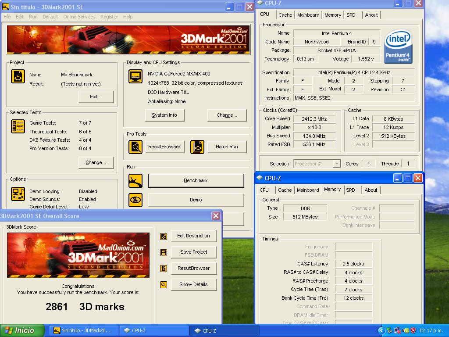Click the Edit... button in Project section
This screenshot has height=337, width=449.
[x=96, y=97]
